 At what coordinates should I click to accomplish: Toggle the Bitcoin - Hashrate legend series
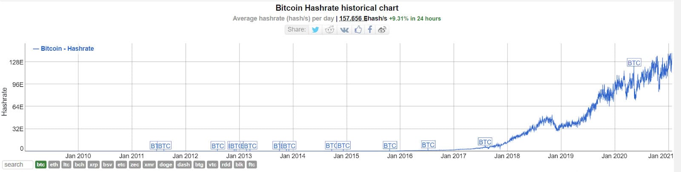[x=63, y=49]
